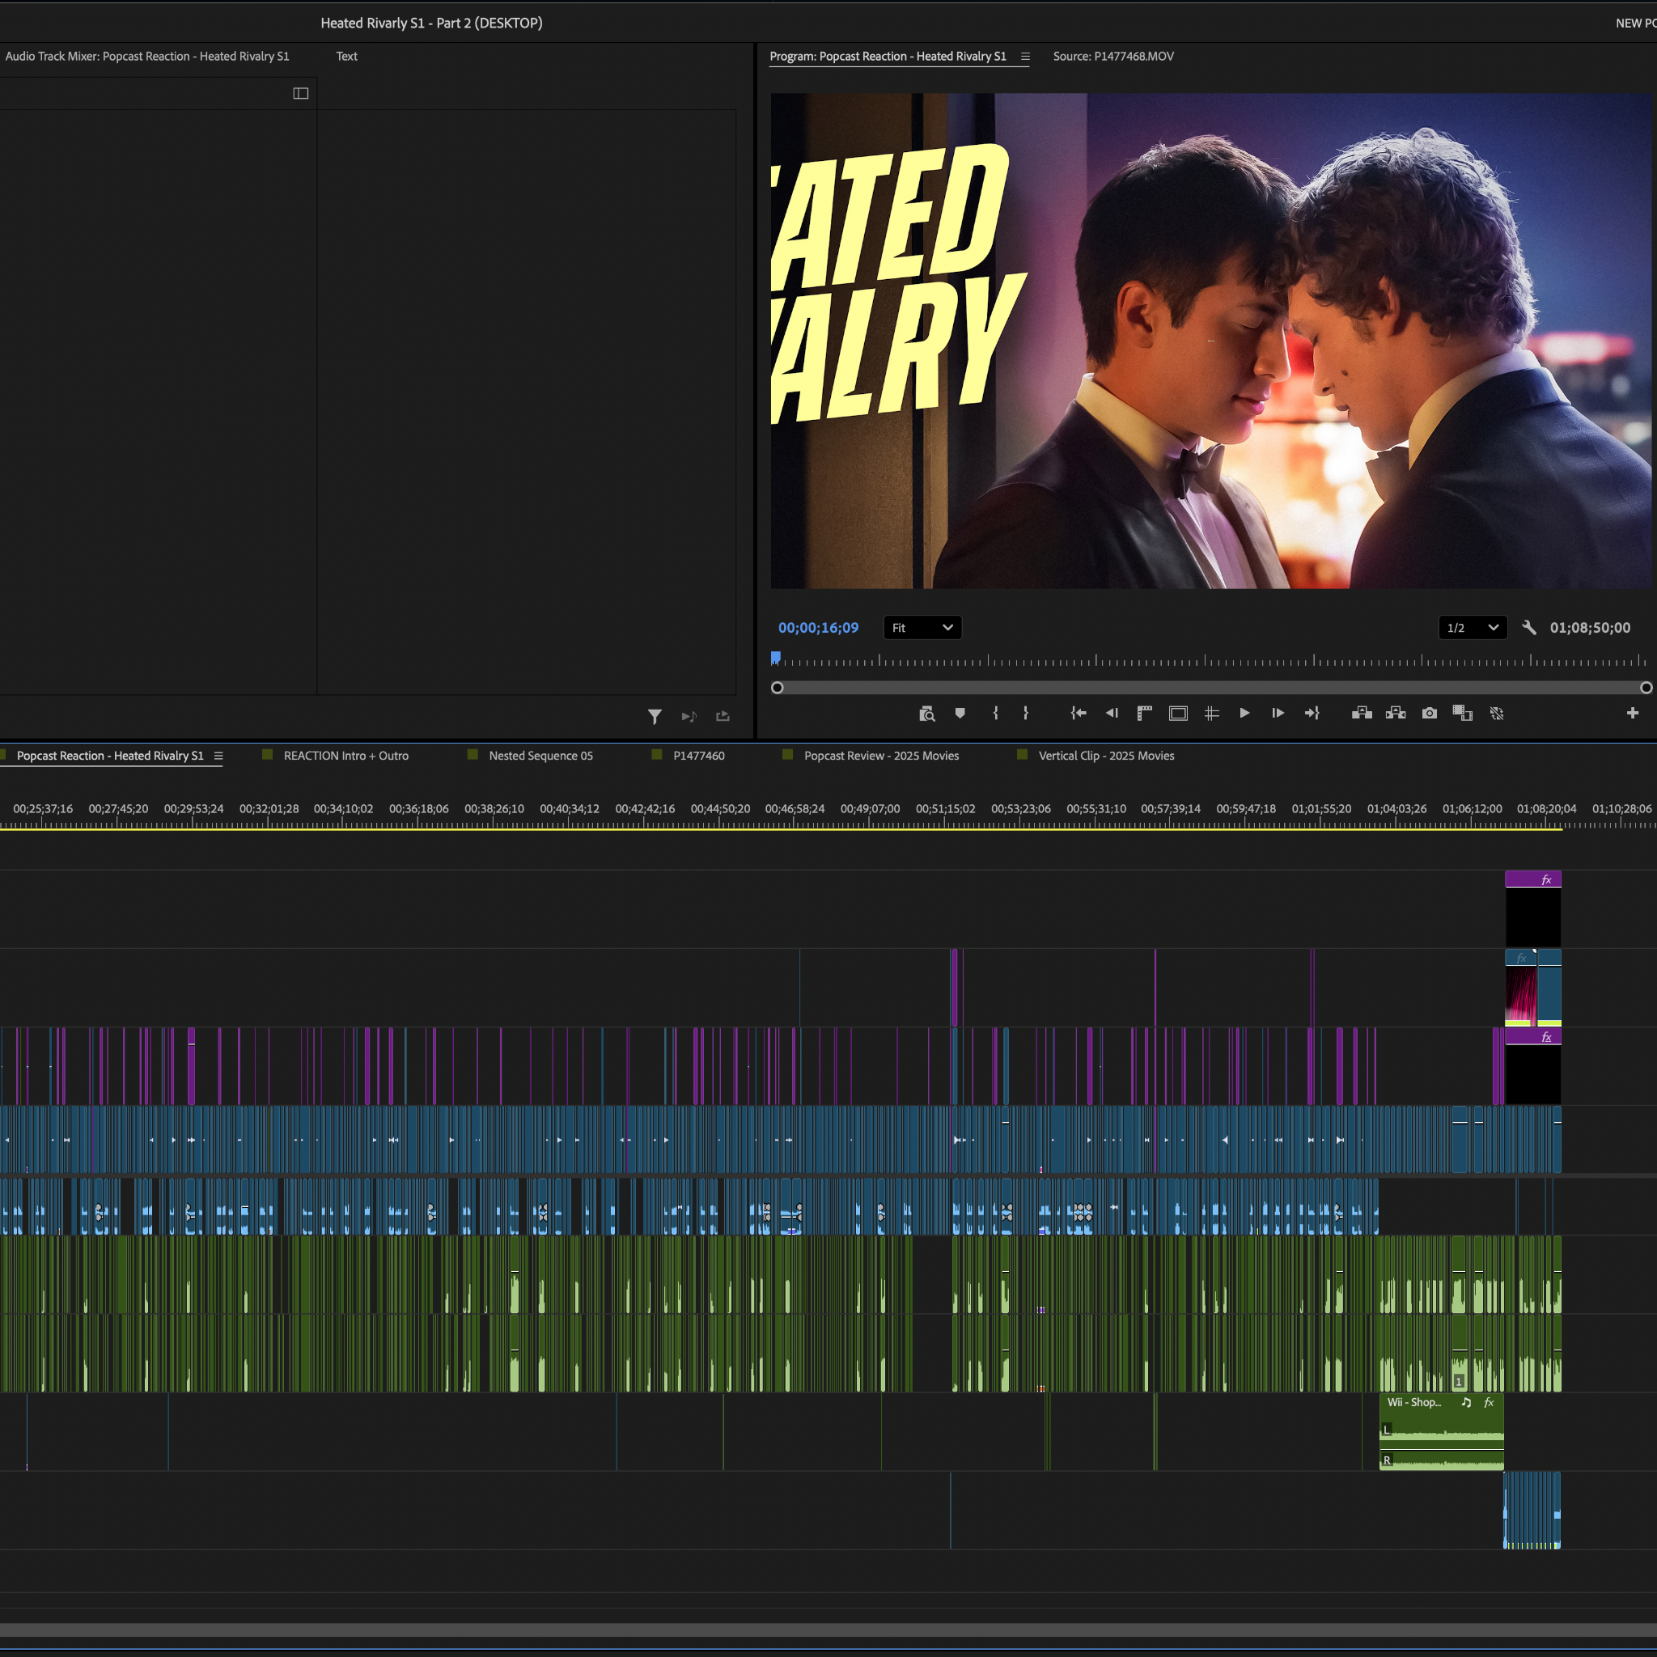Toggle the rulers display button
The height and width of the screenshot is (1657, 1657).
[1144, 714]
